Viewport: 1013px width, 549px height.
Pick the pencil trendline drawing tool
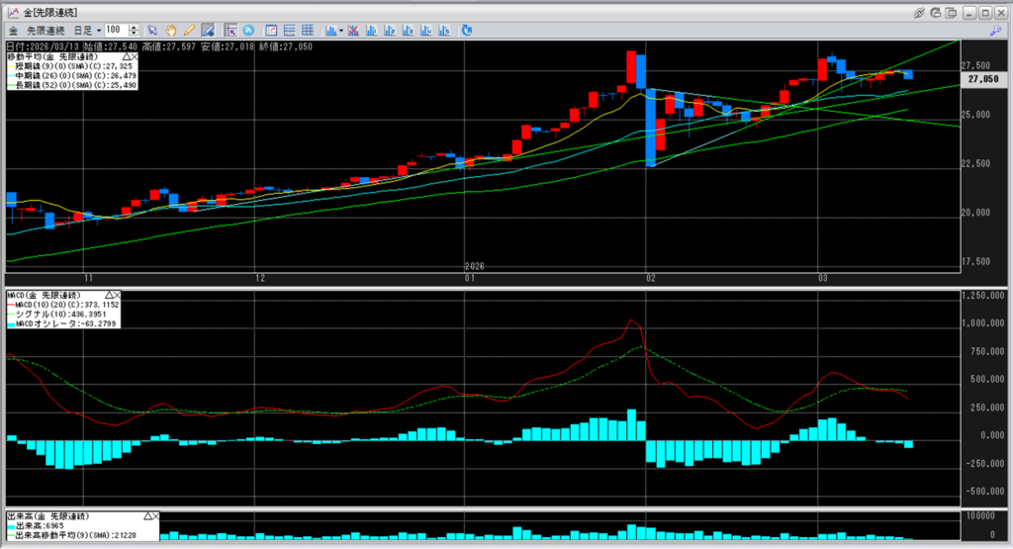coord(189,31)
